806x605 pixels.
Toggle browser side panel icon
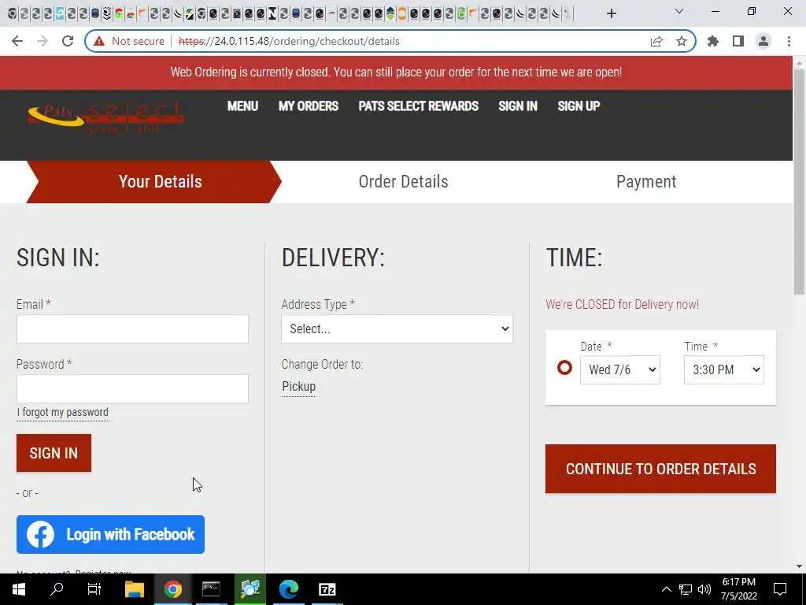pos(738,41)
